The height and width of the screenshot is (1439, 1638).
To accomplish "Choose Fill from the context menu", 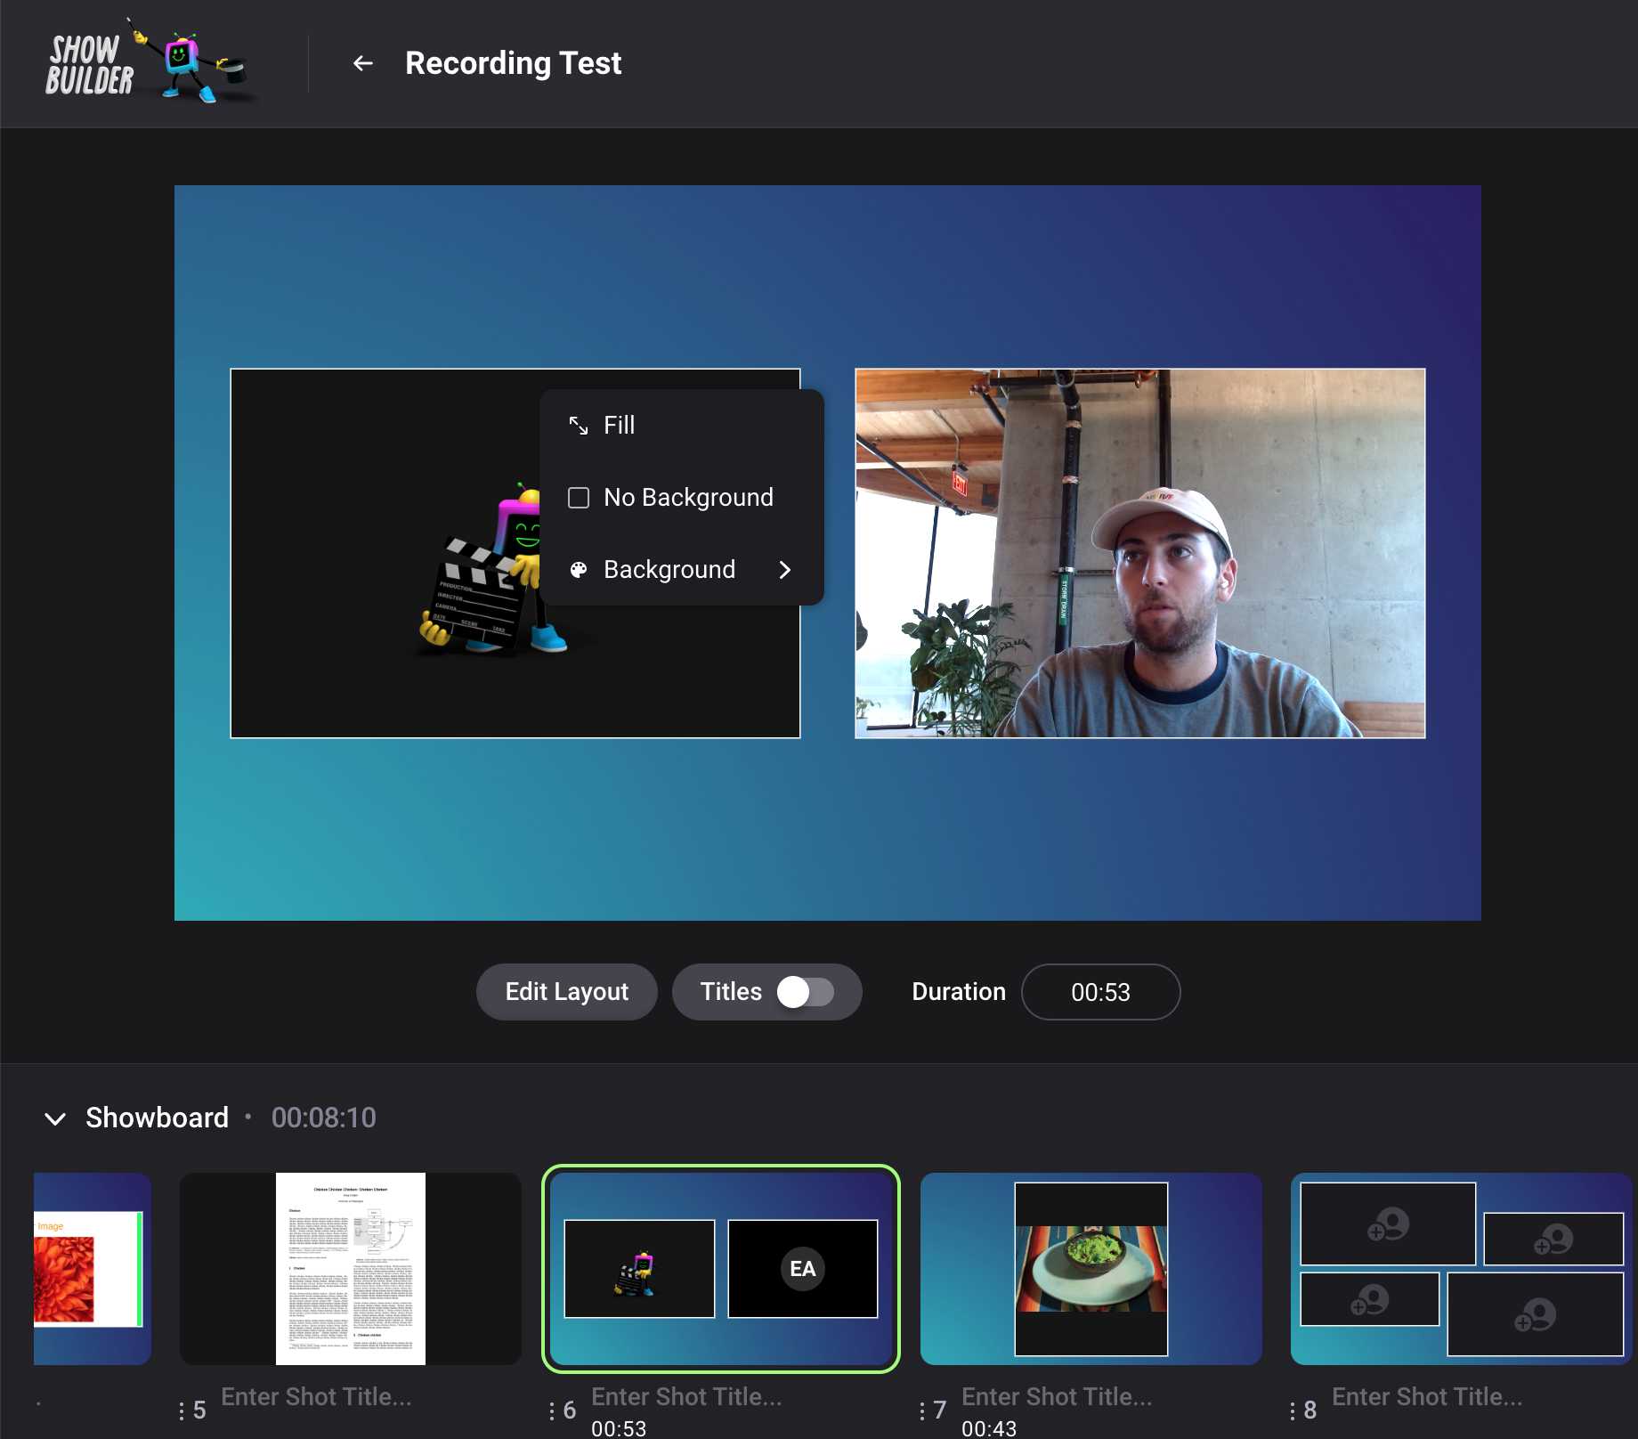I will pos(682,426).
